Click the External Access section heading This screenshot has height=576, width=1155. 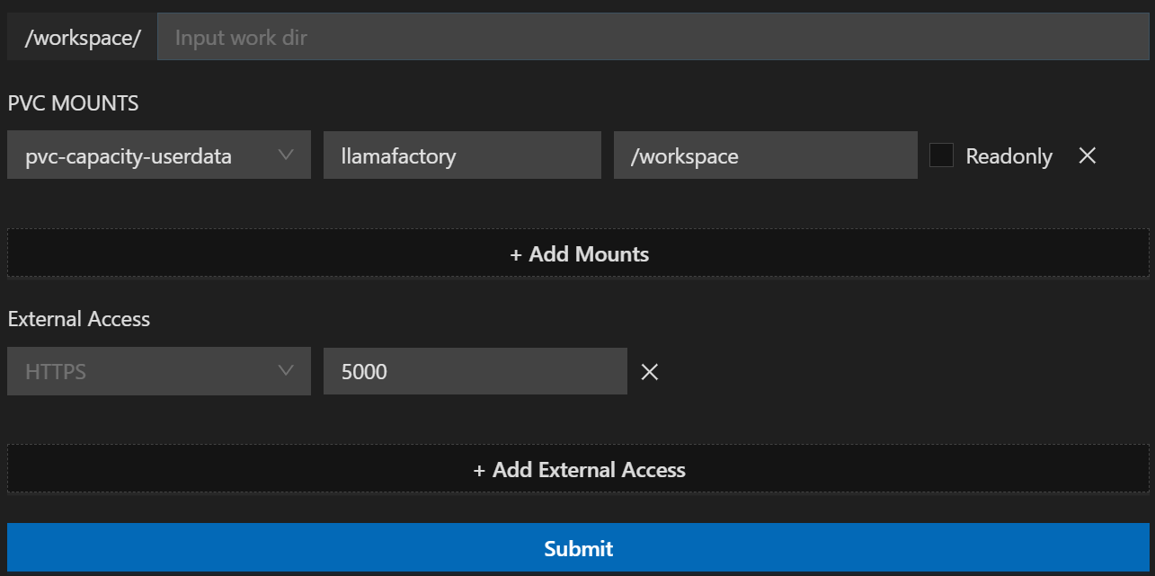79,319
